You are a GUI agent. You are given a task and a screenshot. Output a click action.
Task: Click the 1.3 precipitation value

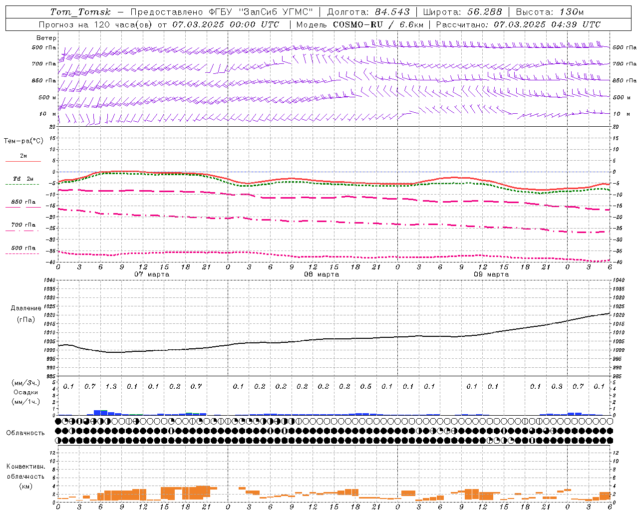point(111,386)
